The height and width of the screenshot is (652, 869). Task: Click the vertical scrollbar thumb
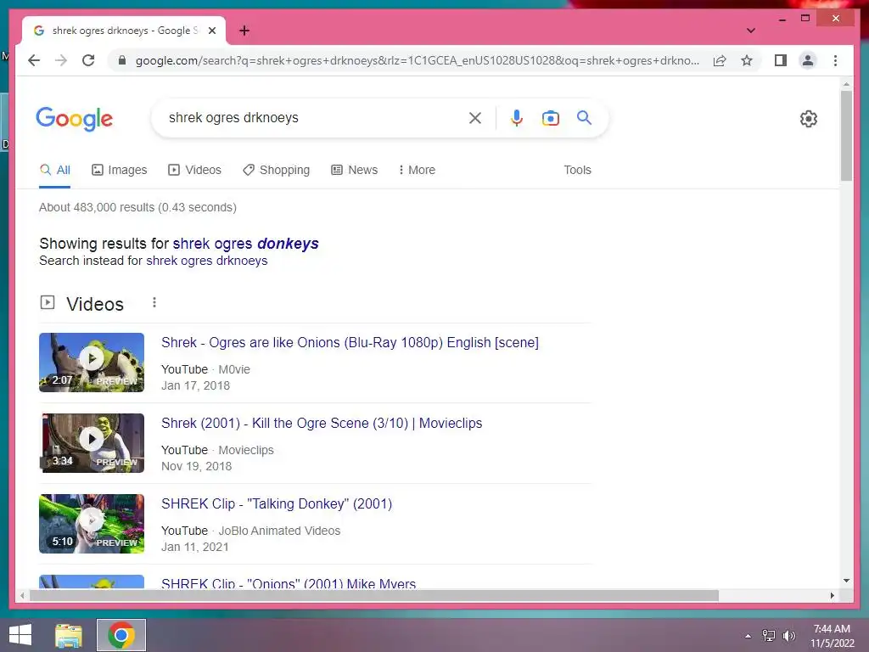point(846,136)
